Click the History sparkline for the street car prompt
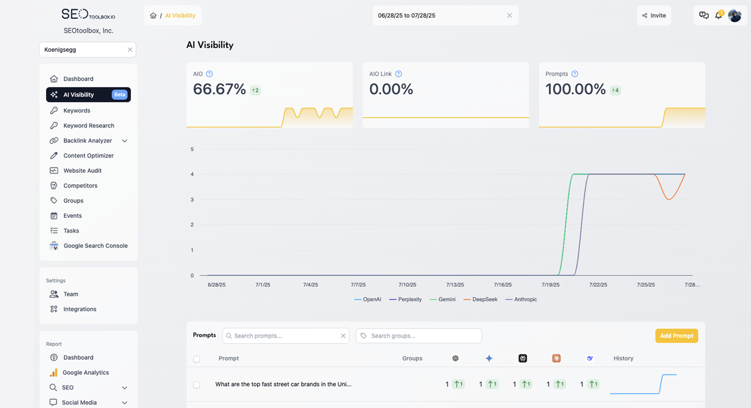Image resolution: width=751 pixels, height=408 pixels. [644, 384]
